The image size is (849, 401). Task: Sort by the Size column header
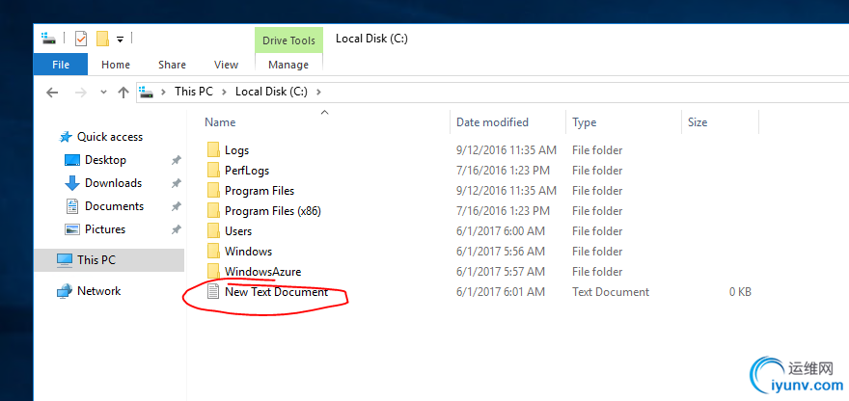[698, 122]
